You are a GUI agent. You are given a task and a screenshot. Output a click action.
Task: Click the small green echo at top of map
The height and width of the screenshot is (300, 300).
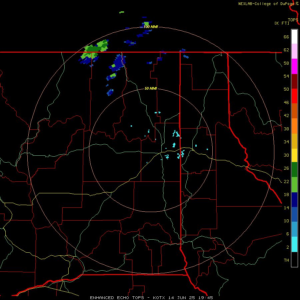(x=122, y=12)
